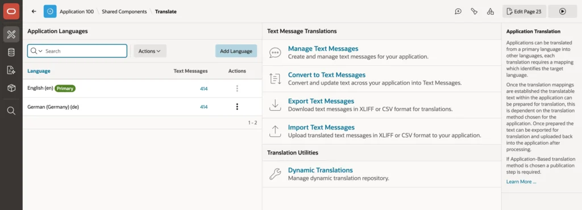Screen dimensions: 582x210
Task: Click the Learn More link
Action: [x=521, y=182]
